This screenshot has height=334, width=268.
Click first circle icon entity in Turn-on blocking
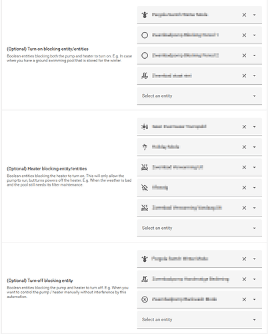(145, 35)
